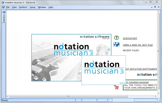
Task: Open the Help menu
Action: pos(51,7)
